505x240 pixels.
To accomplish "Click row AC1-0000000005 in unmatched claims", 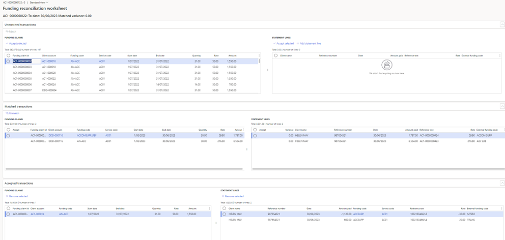I will point(132,78).
